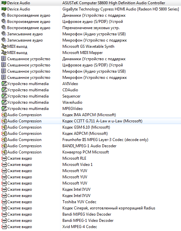
Task: Click the sound card icon for GigaByte Cypress HDMI Audio
Action: (4, 9)
